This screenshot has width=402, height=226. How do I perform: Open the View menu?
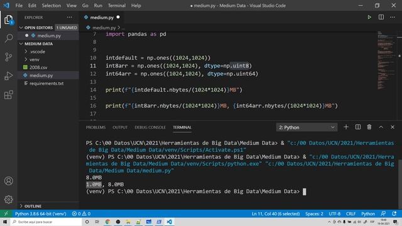tap(71, 6)
